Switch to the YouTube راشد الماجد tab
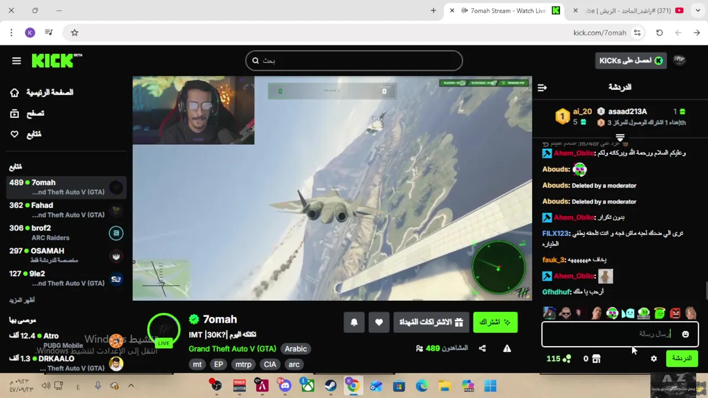Screen dimensions: 708x398 tap(628, 11)
